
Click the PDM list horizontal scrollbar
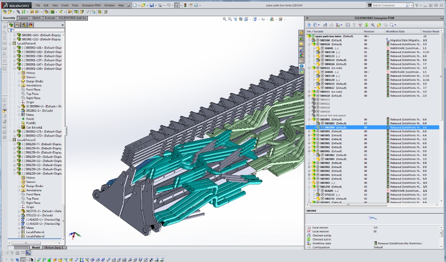coord(348,204)
